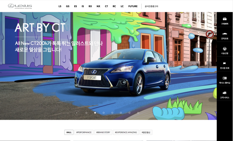The width and height of the screenshot is (233, 141).
Task: Filter by #PERFORMANCE tag
Action: [x=84, y=132]
